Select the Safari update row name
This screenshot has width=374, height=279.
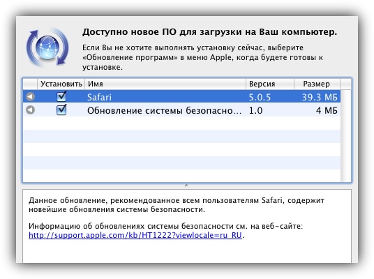(x=99, y=97)
